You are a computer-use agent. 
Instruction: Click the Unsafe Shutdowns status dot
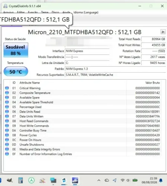point(7,145)
